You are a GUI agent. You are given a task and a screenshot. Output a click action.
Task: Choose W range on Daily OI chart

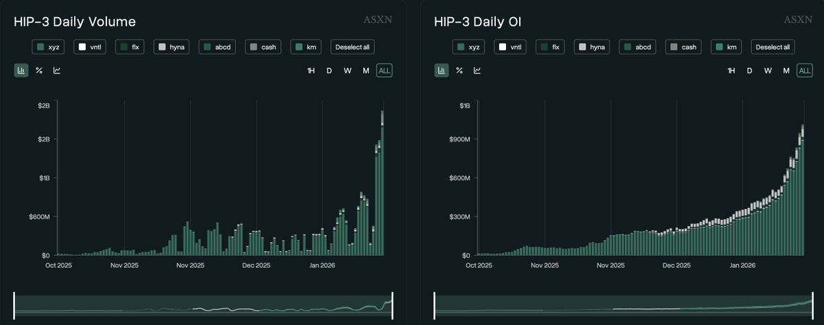[x=768, y=71]
